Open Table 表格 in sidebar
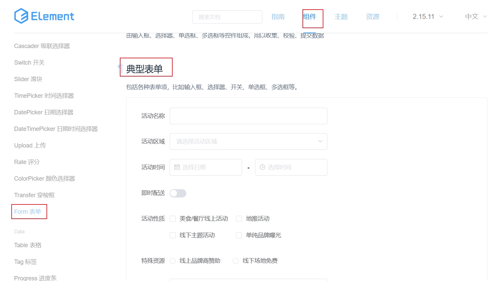Screen dimensions: 503x281 coord(28,245)
